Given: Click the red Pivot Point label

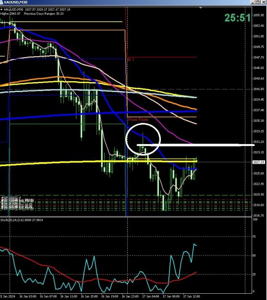Looking at the screenshot, I should pos(138,120).
